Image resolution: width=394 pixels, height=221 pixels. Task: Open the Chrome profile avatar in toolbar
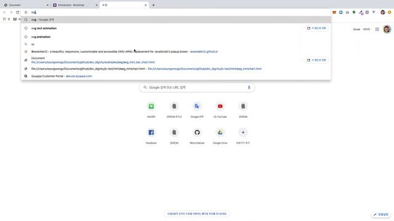pos(383,12)
